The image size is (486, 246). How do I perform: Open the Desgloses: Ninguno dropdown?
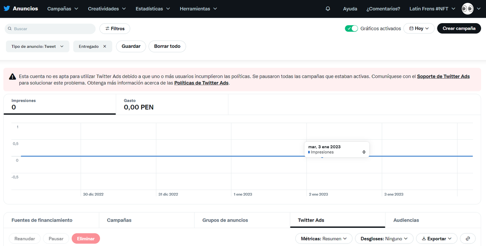click(384, 239)
